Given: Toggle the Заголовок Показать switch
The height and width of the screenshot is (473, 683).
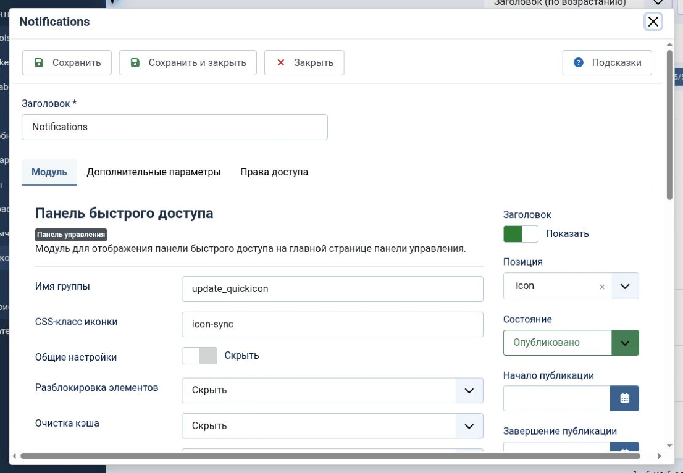Looking at the screenshot, I should pos(521,234).
